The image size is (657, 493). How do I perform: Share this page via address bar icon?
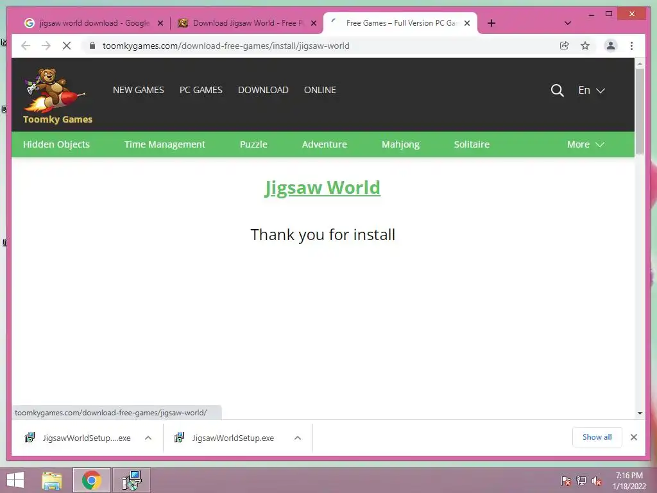click(x=565, y=46)
